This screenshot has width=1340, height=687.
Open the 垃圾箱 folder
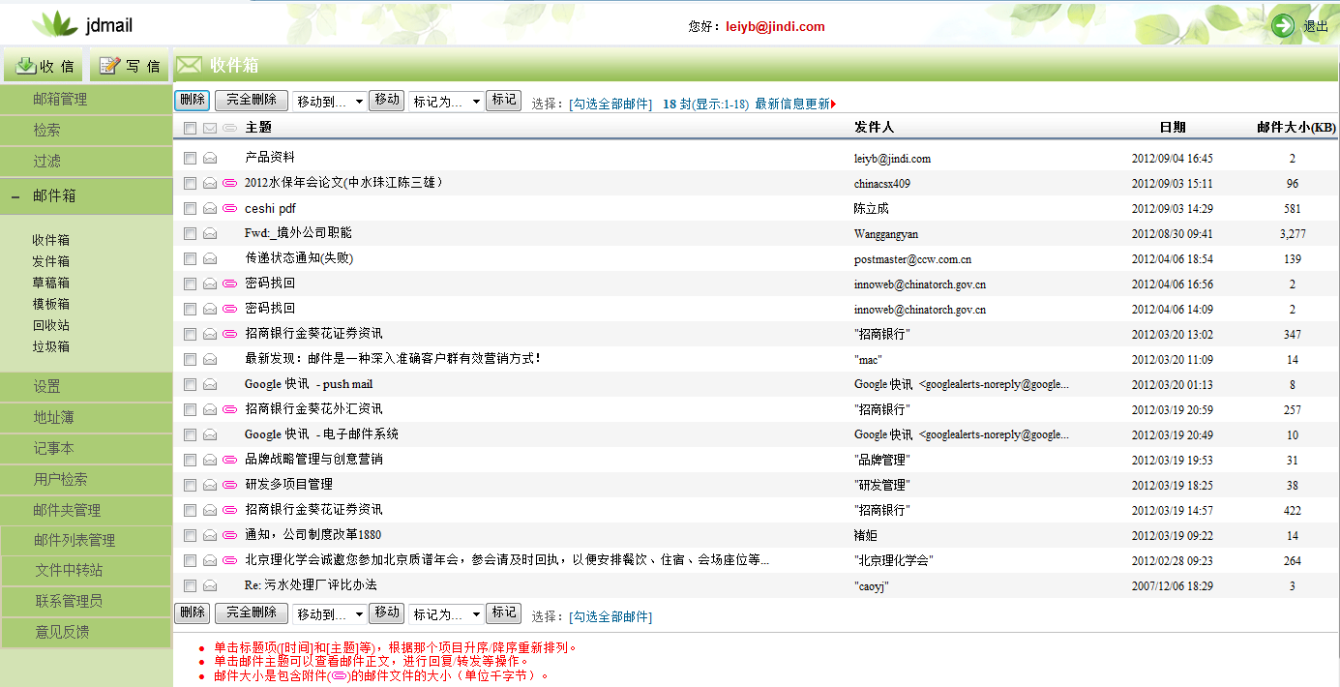pos(50,346)
